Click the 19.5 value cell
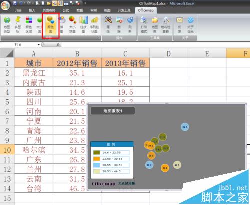 coord(125,92)
